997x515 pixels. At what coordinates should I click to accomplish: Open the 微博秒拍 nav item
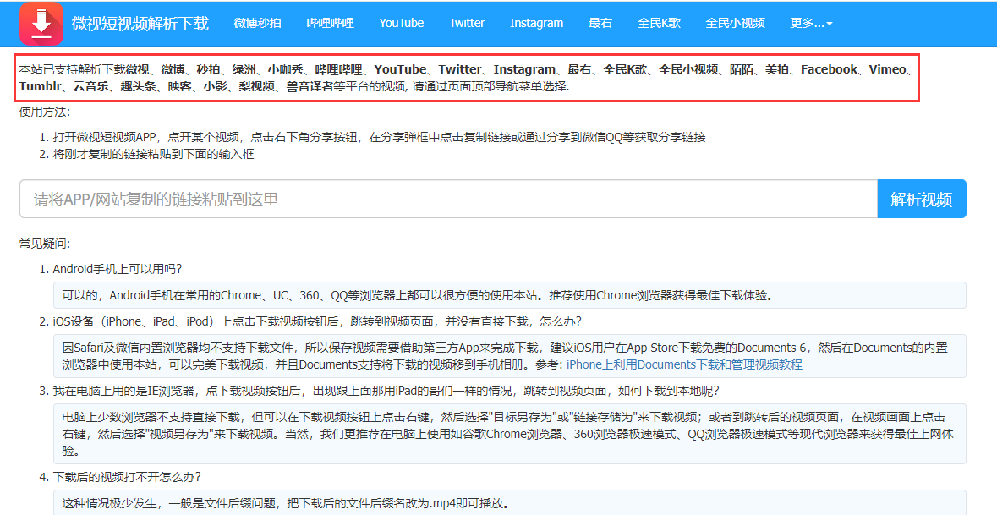258,23
